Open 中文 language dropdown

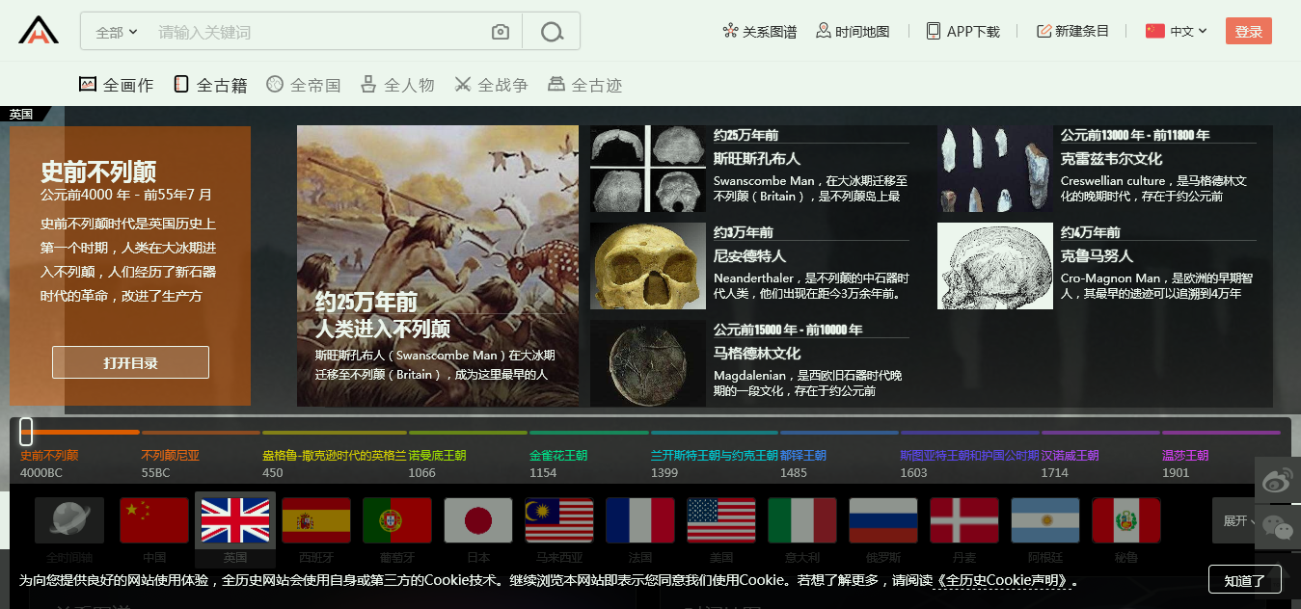[1177, 31]
